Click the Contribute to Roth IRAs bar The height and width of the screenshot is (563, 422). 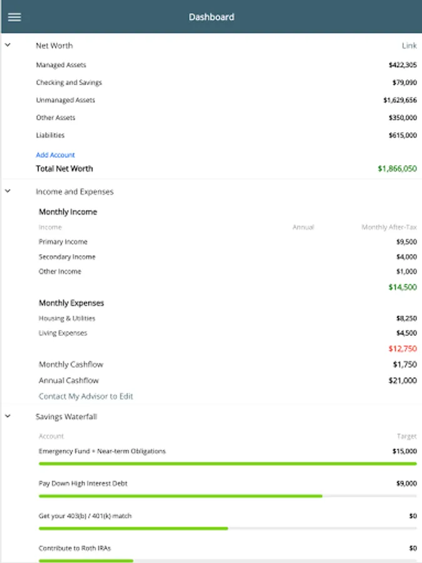tap(228, 560)
